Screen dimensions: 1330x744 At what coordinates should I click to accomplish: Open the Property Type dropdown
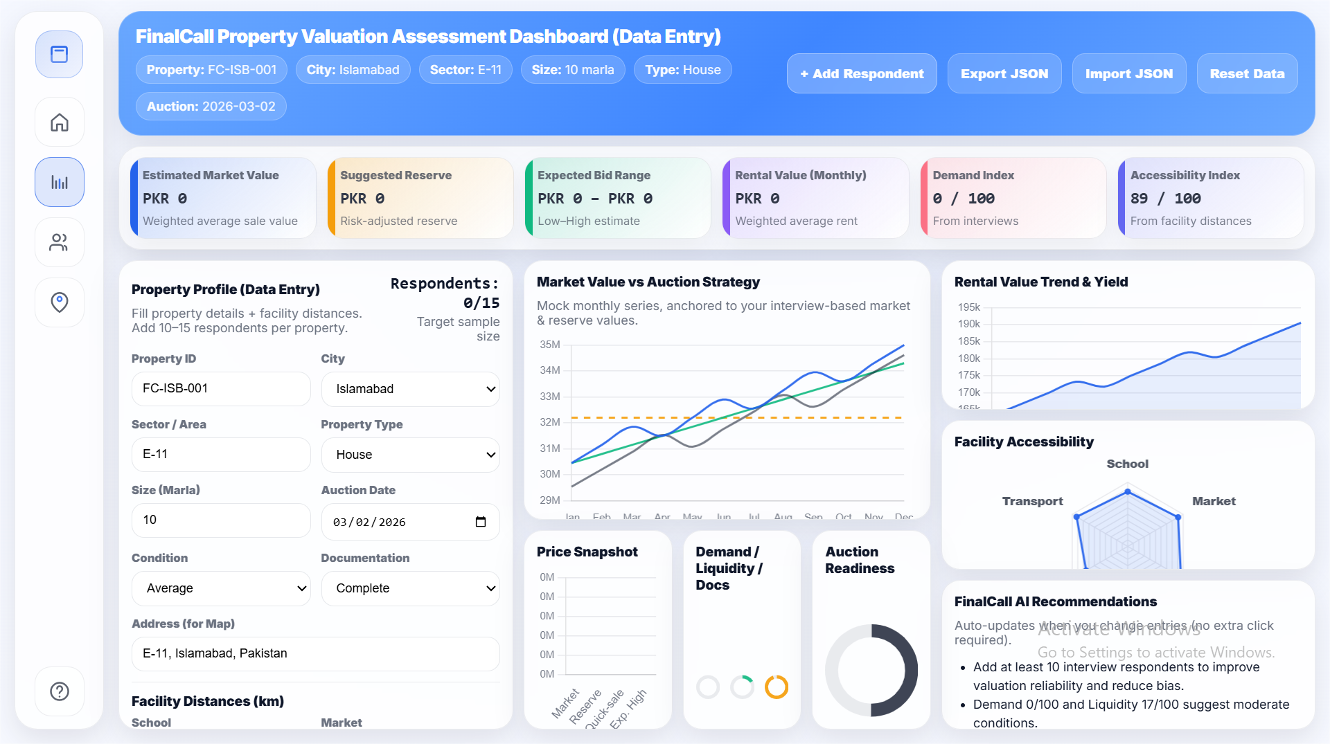pos(410,455)
